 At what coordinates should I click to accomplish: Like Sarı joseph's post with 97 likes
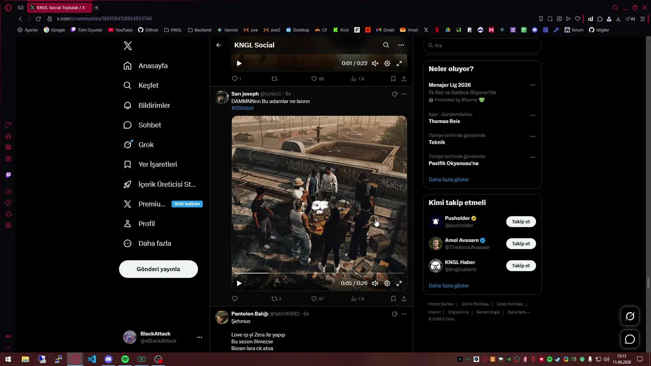click(x=317, y=298)
